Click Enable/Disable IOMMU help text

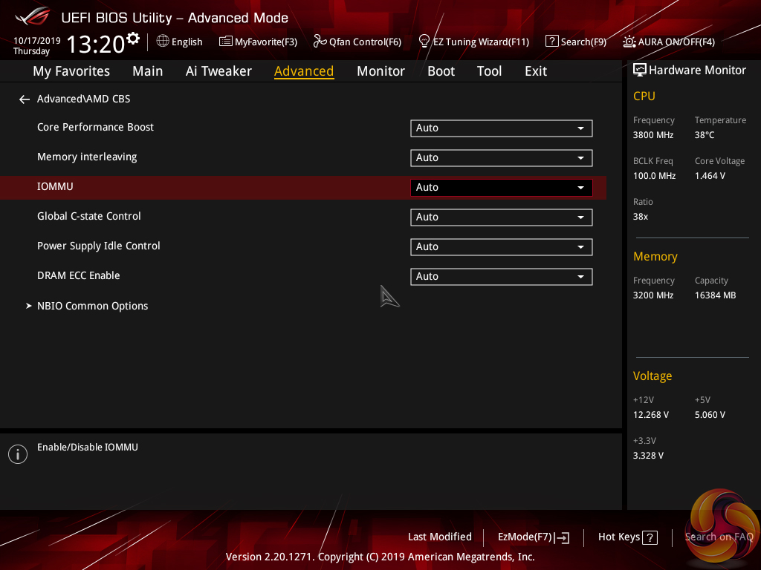pos(88,448)
